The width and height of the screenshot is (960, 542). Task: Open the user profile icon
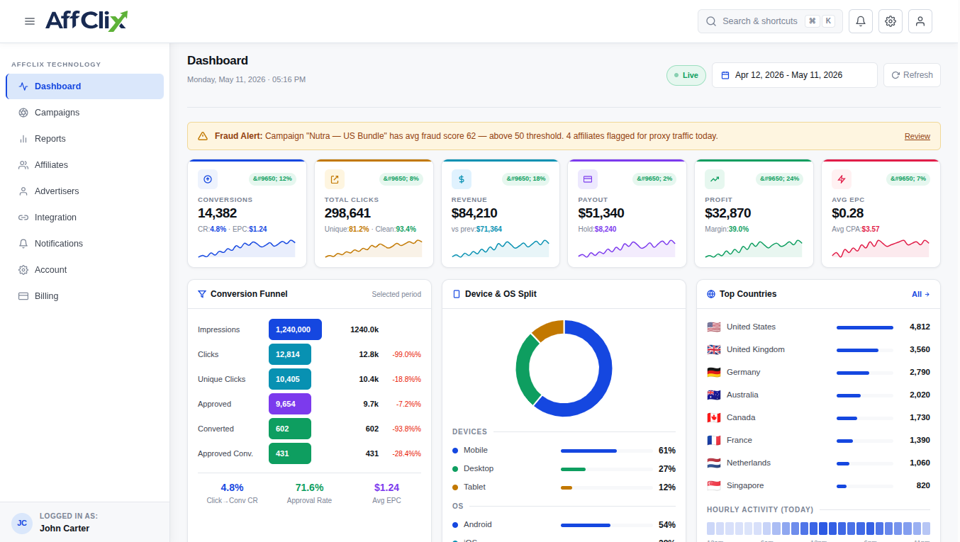[x=920, y=21]
